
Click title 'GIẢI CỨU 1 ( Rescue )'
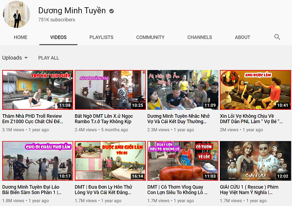click(x=249, y=190)
